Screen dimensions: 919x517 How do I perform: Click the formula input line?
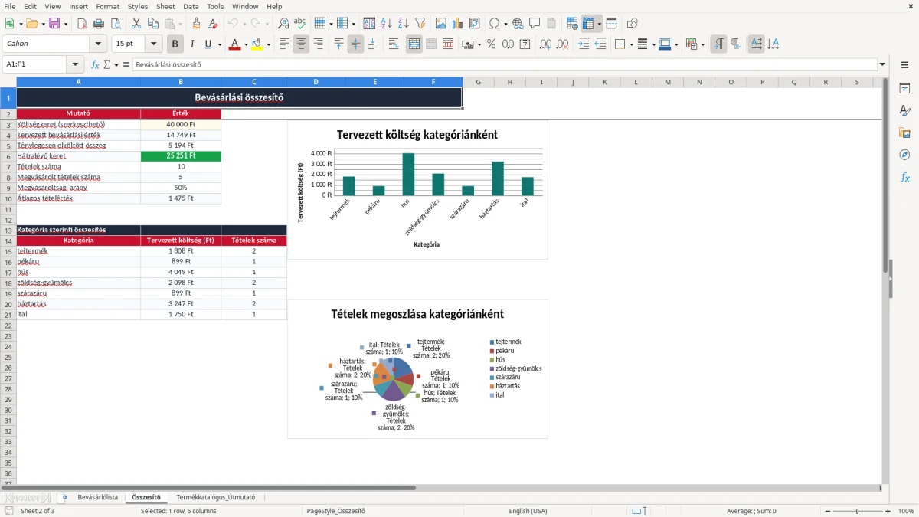click(504, 64)
